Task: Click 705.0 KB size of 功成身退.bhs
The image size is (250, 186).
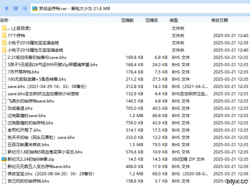Action: point(134,108)
